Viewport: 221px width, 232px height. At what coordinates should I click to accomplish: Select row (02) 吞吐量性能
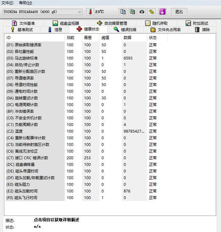(x=86, y=51)
